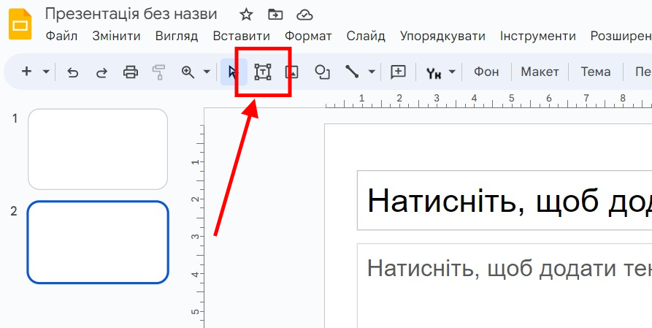Viewport: 652px width, 328px height.
Task: Add a new slide with plus button
Action: point(26,72)
